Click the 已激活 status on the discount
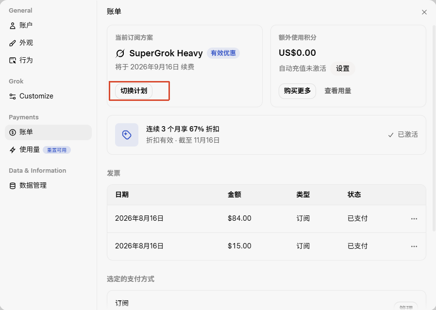Screen dimensions: 436x310 pyautogui.click(x=403, y=135)
